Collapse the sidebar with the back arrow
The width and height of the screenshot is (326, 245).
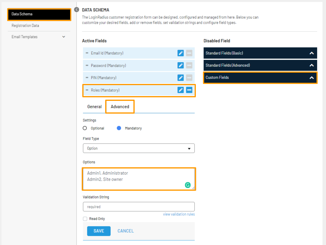click(76, 9)
